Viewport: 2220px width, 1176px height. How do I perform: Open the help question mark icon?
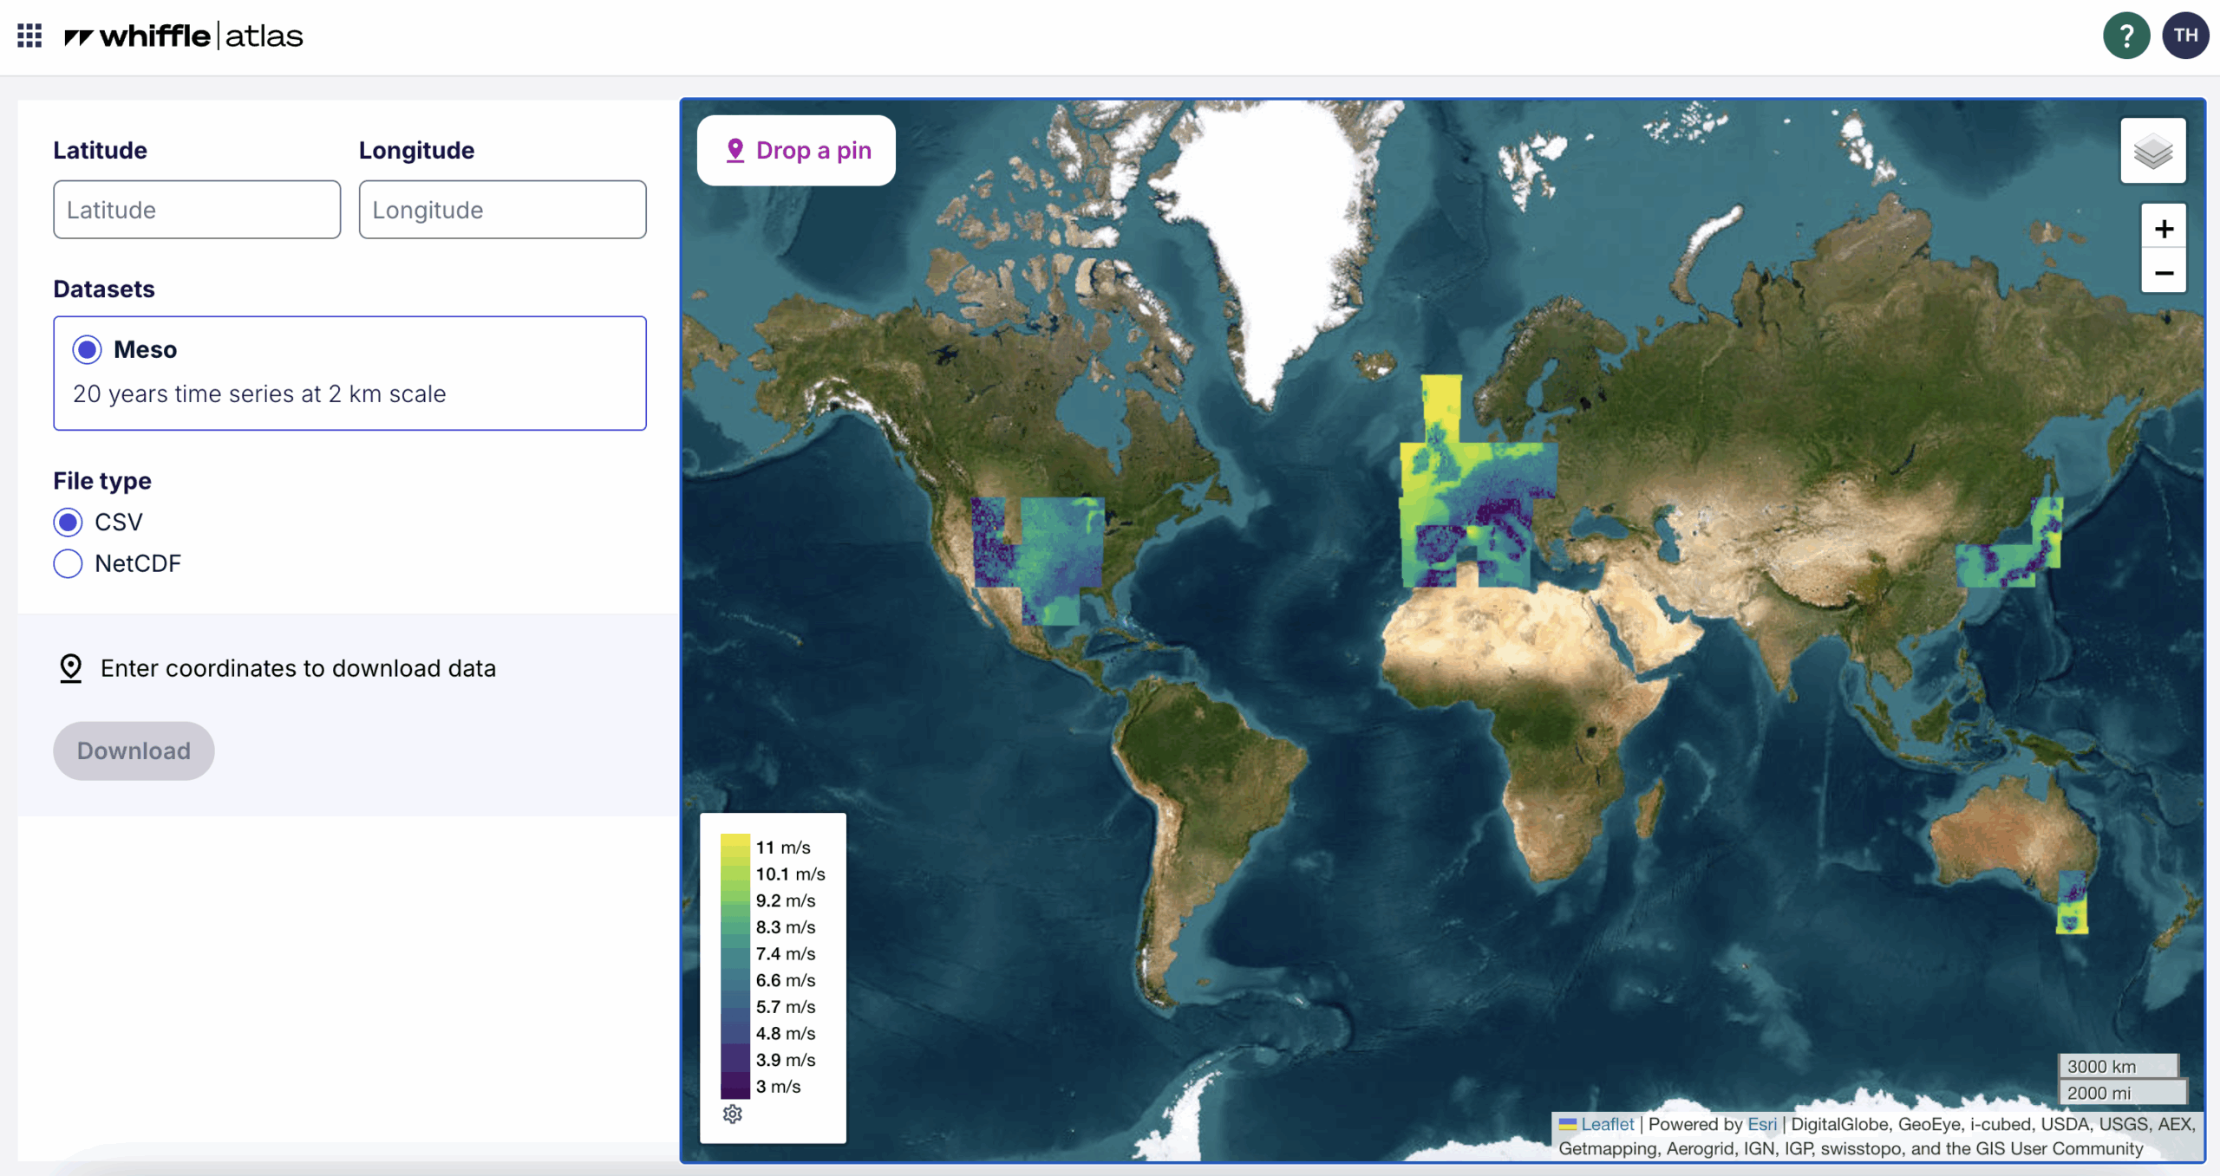click(x=2125, y=36)
